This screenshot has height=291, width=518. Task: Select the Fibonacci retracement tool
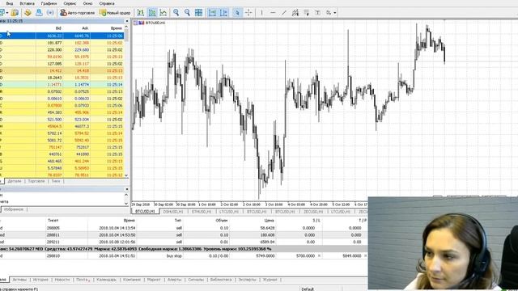(307, 13)
